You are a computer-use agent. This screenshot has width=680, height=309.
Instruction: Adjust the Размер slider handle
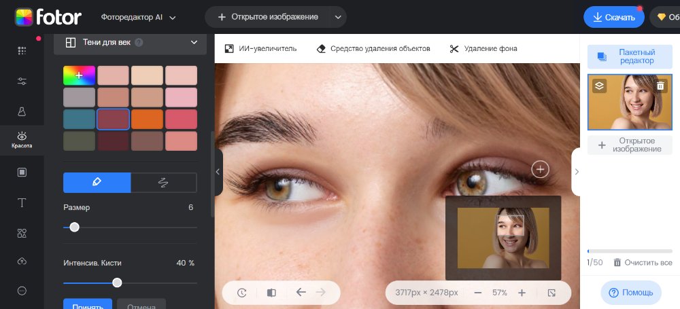[75, 227]
